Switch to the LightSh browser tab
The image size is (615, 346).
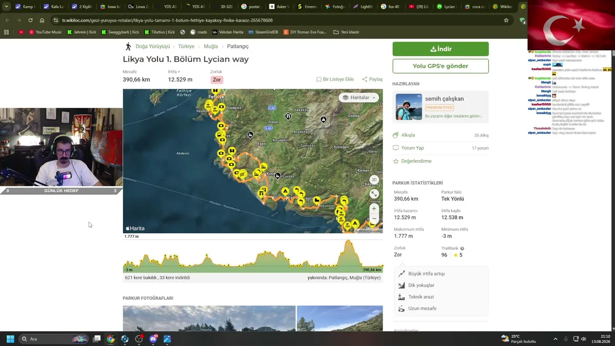(x=362, y=7)
